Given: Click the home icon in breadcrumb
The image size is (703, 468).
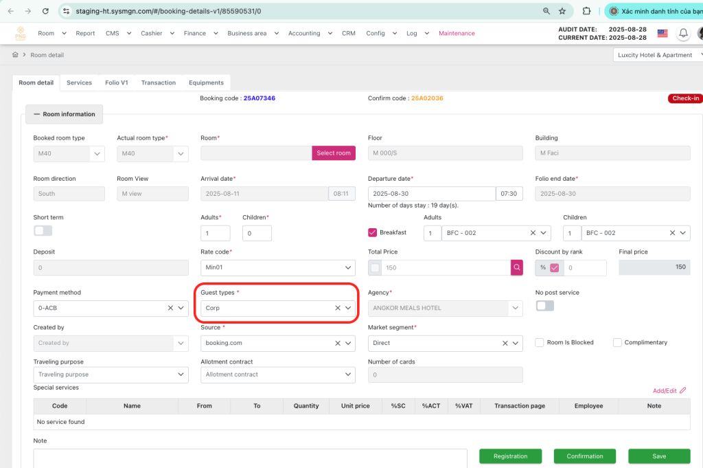Looking at the screenshot, I should (15, 55).
